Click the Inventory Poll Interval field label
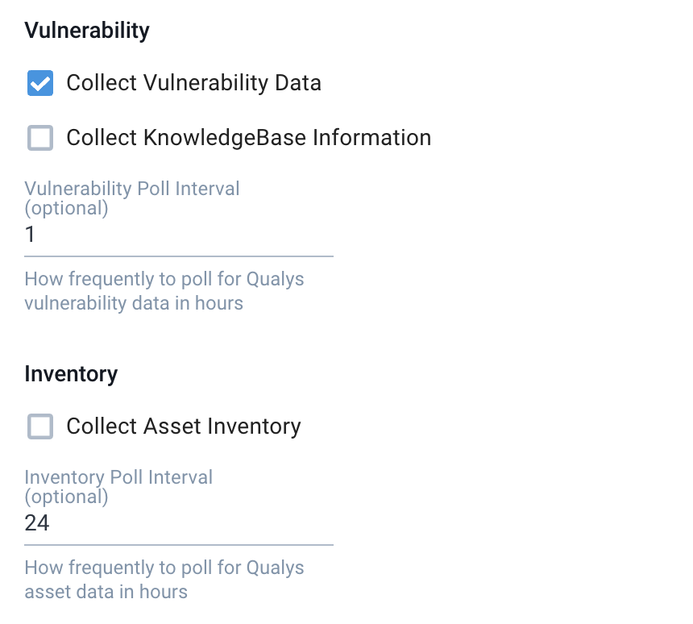This screenshot has height=624, width=693. [118, 476]
